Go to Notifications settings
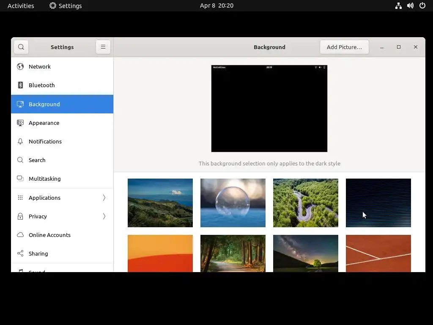This screenshot has width=433, height=325. [62, 141]
